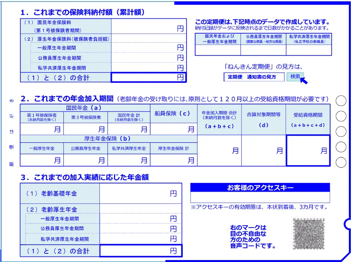352x262 pixels.
Task: Select the bottom circle on right margin
Action: click(341, 162)
